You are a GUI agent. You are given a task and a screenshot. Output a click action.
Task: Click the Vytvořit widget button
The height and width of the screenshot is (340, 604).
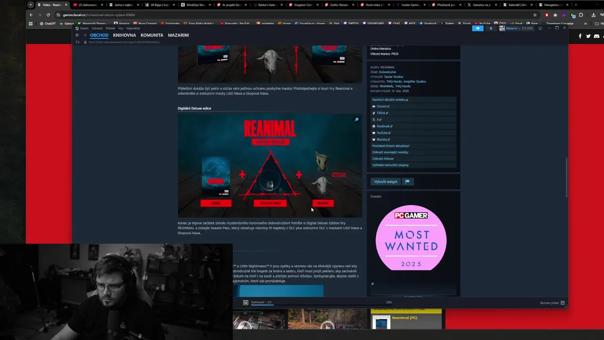tap(386, 182)
